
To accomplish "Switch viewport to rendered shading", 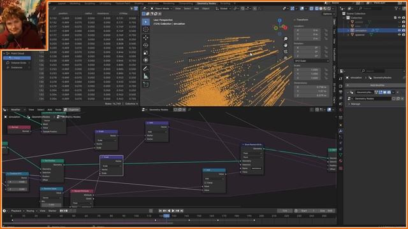I will pyautogui.click(x=329, y=8).
